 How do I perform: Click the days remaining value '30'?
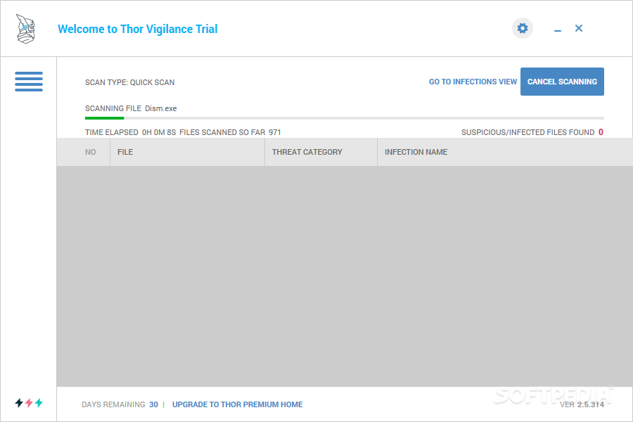153,404
